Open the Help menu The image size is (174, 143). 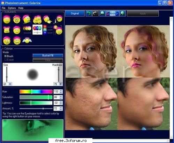click(x=21, y=8)
